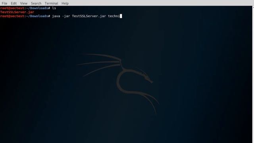The image size is (254, 143).
Task: Open the View menu
Action: (x=24, y=3)
